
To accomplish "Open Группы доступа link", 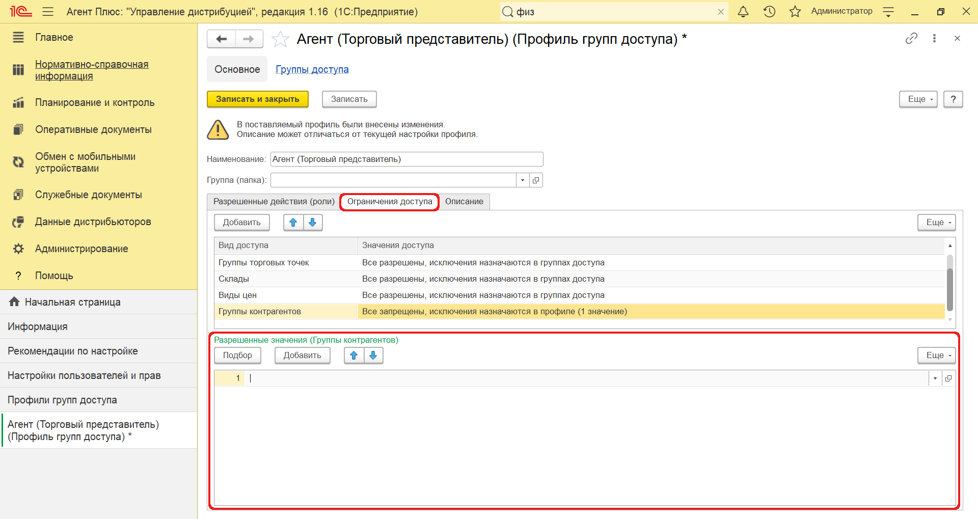I will click(x=312, y=69).
